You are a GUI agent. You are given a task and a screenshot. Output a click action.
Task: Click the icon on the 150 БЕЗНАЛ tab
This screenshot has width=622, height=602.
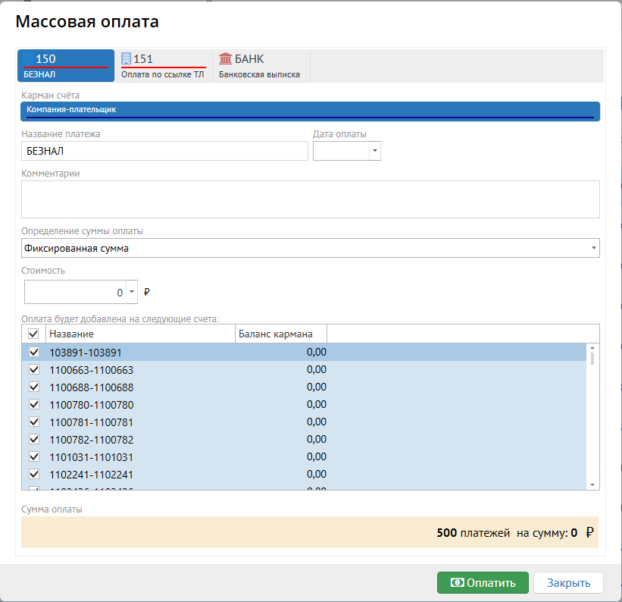29,59
